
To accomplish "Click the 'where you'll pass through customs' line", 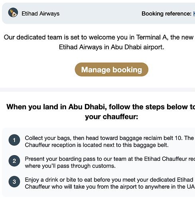I will (x=70, y=166).
